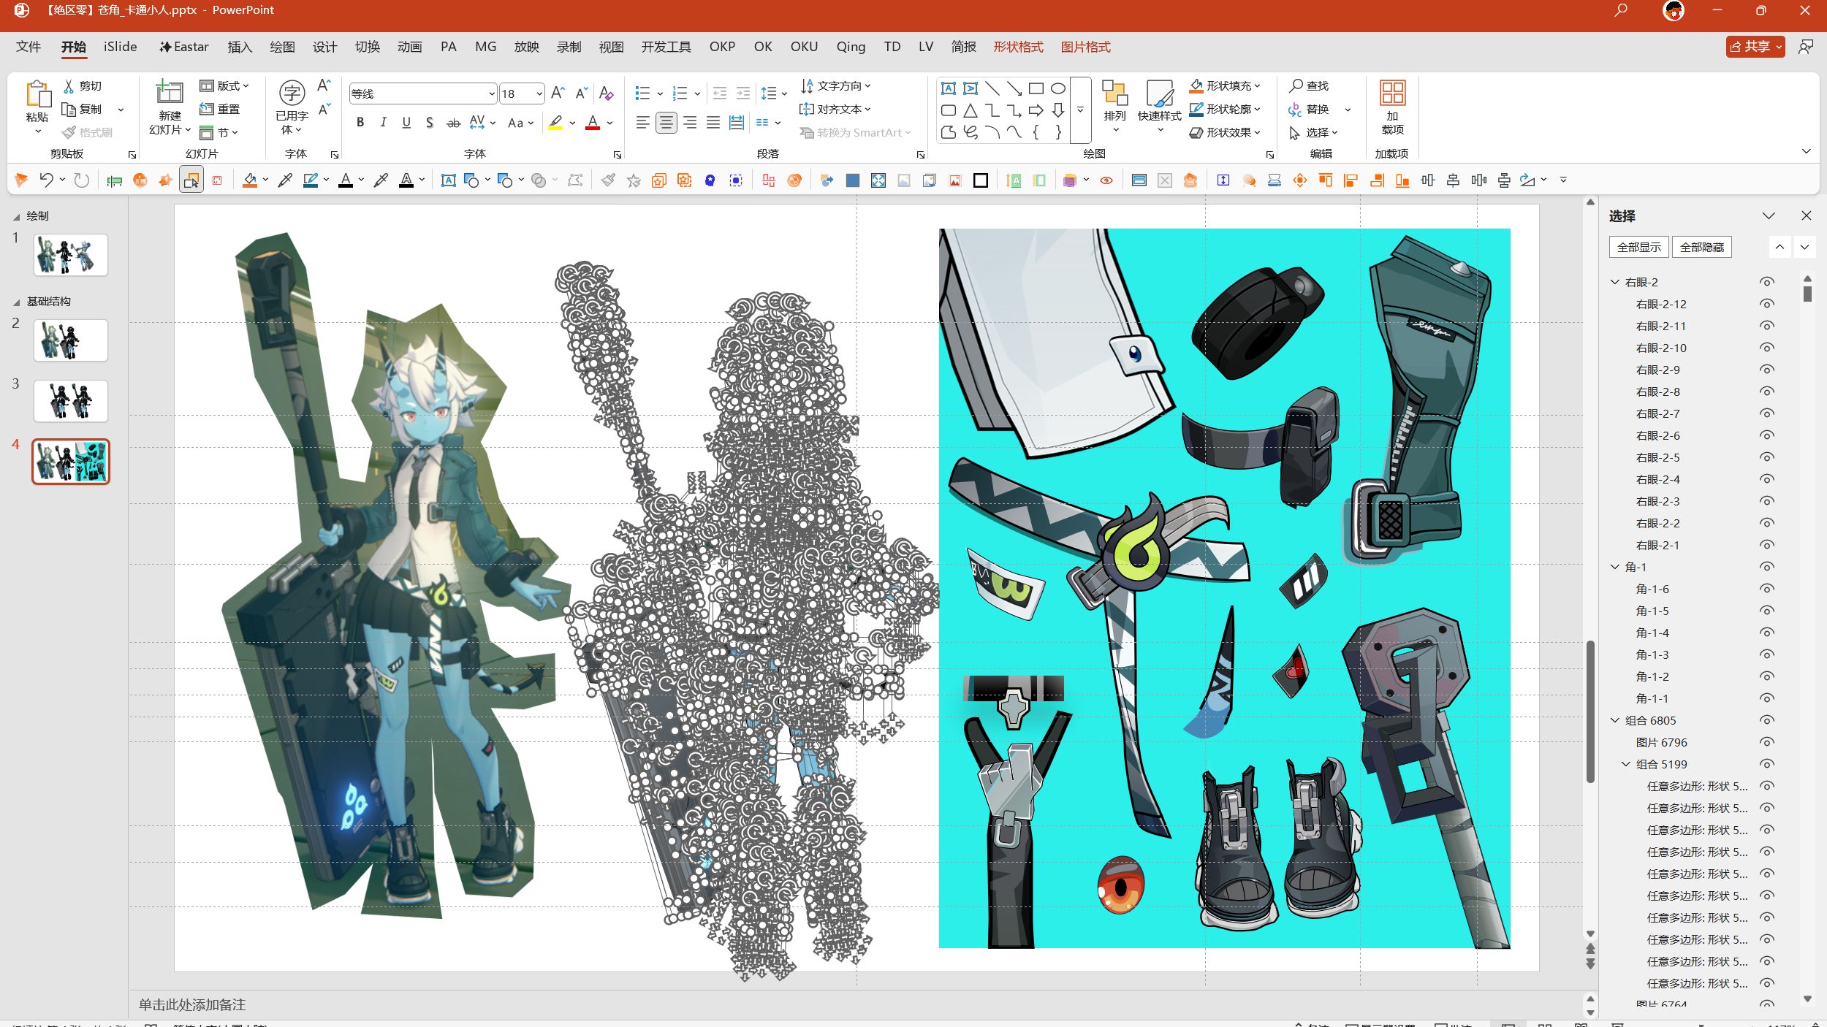This screenshot has width=1827, height=1027.
Task: Expand the shapes gallery more arrow
Action: (1080, 110)
